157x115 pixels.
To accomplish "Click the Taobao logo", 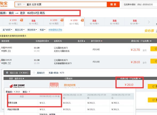I will [x=4, y=5].
